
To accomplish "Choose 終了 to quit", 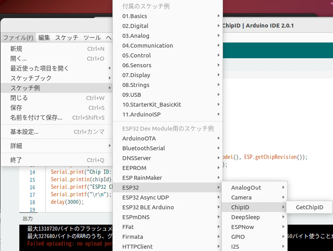I will [56, 160].
